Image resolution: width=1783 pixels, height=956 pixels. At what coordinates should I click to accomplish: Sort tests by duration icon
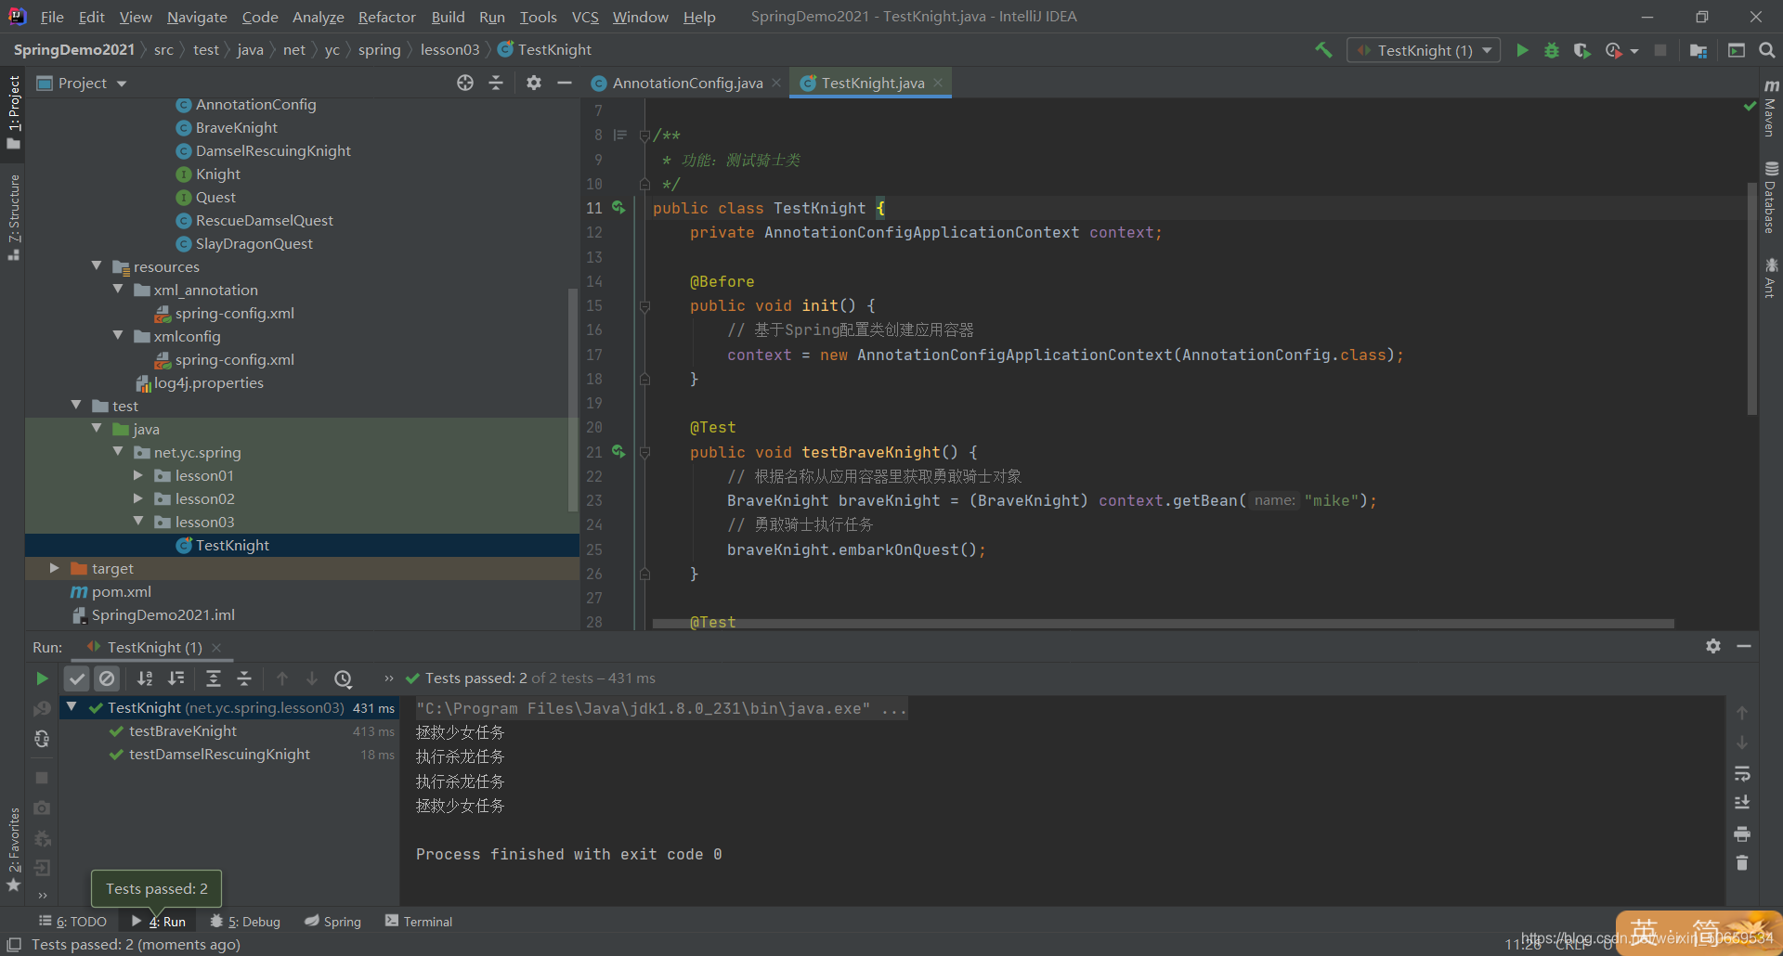tap(176, 678)
